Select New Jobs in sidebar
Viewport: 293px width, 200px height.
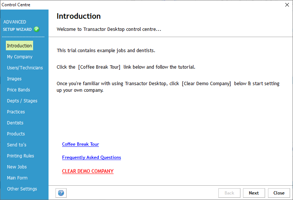click(17, 167)
